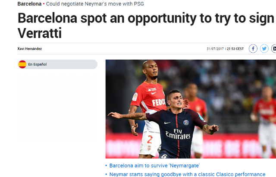Click the Verratti match photo

pos(191,109)
